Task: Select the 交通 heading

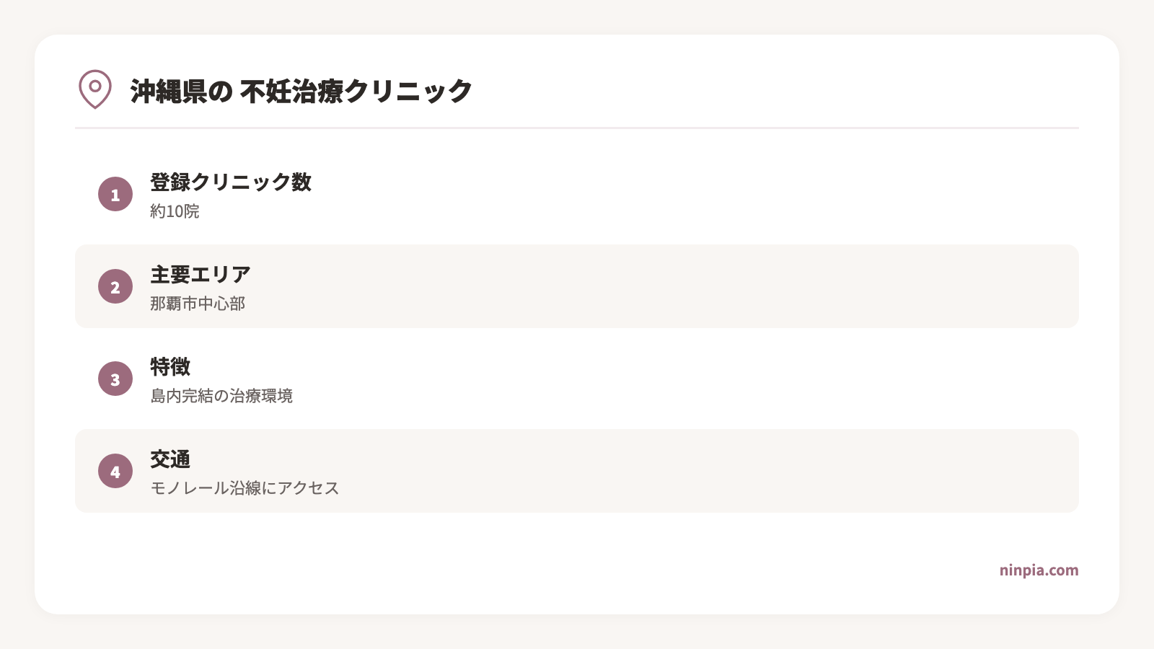Action: (170, 459)
